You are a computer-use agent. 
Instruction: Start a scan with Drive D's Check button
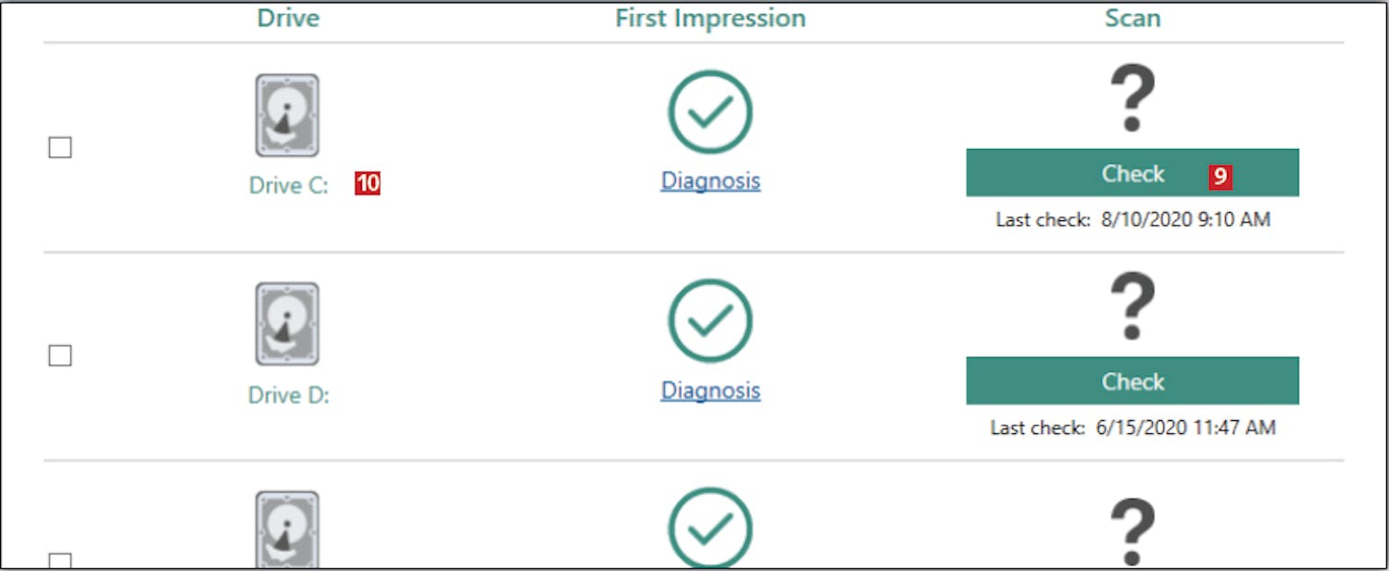[x=1132, y=381]
